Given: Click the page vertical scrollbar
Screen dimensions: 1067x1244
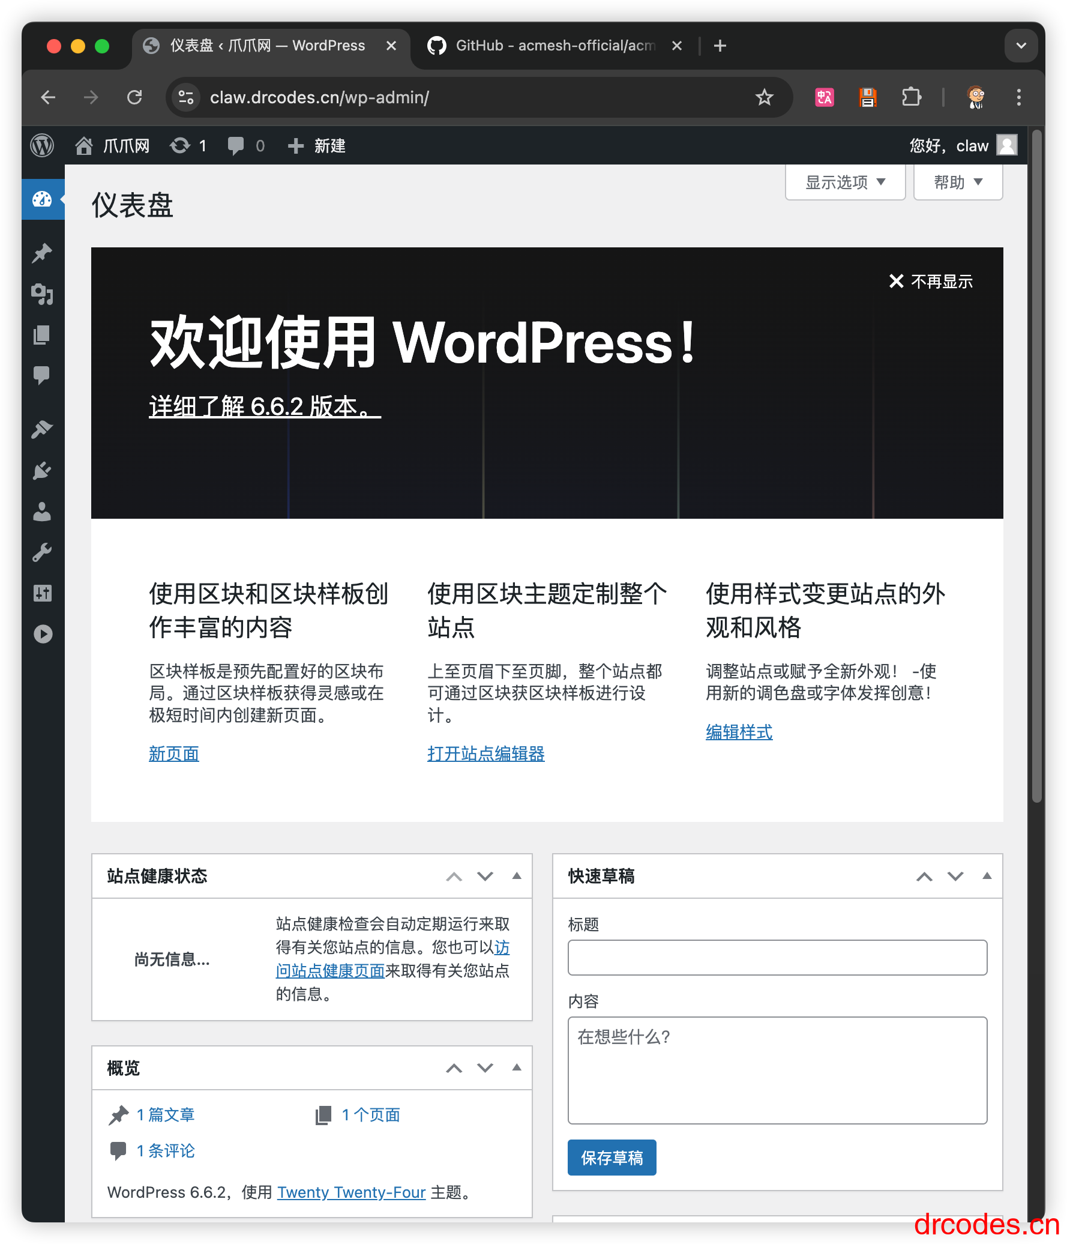Looking at the screenshot, I should tap(1036, 465).
